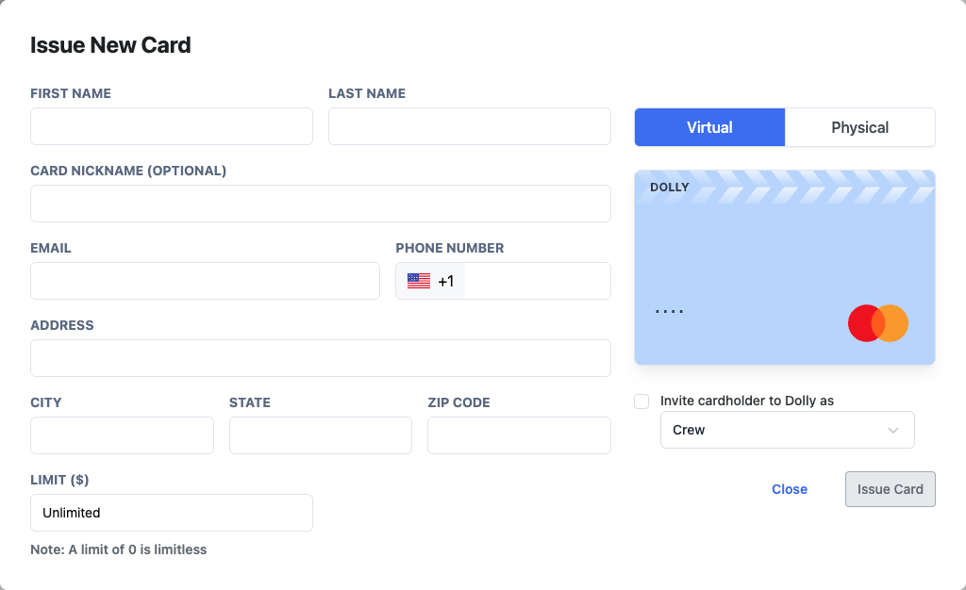The image size is (966, 590).
Task: Click the Limit field showing Unlimited
Action: point(172,513)
